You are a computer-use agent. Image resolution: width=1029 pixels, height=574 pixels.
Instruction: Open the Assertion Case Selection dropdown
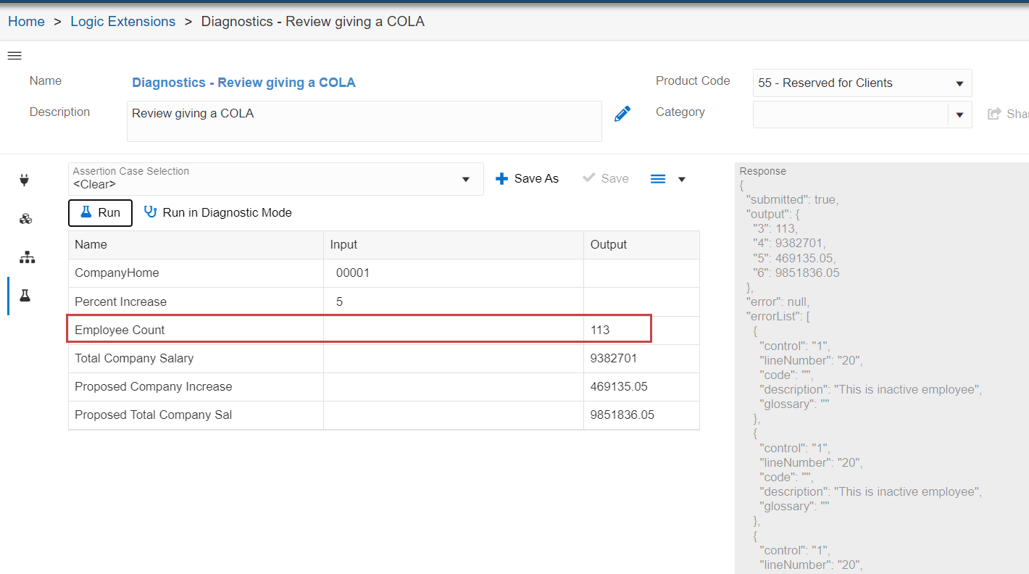(466, 178)
